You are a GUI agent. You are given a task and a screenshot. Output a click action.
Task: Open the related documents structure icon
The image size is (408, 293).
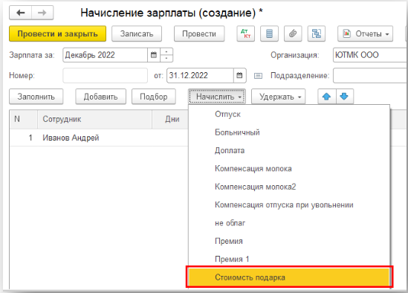[x=317, y=33]
